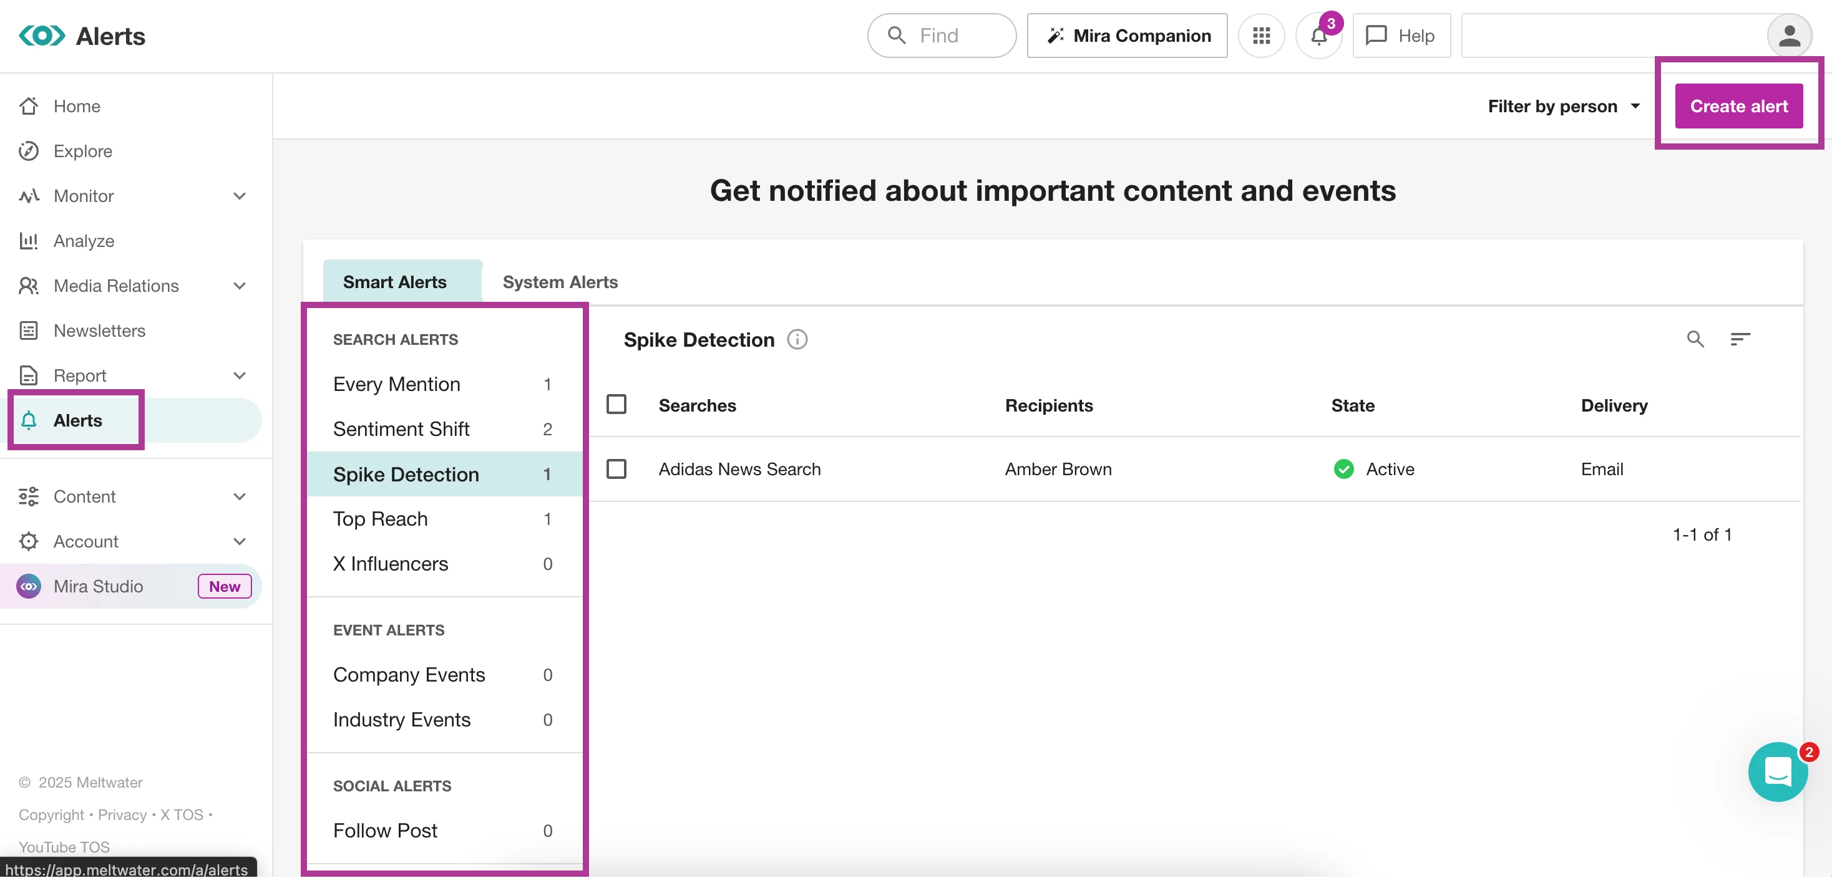The height and width of the screenshot is (878, 1832).
Task: Check the select-all header checkbox
Action: [616, 405]
